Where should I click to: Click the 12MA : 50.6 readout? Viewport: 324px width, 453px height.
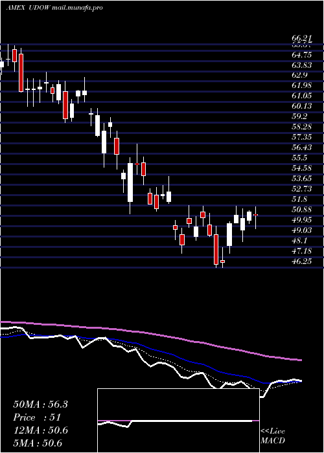[x=40, y=430]
